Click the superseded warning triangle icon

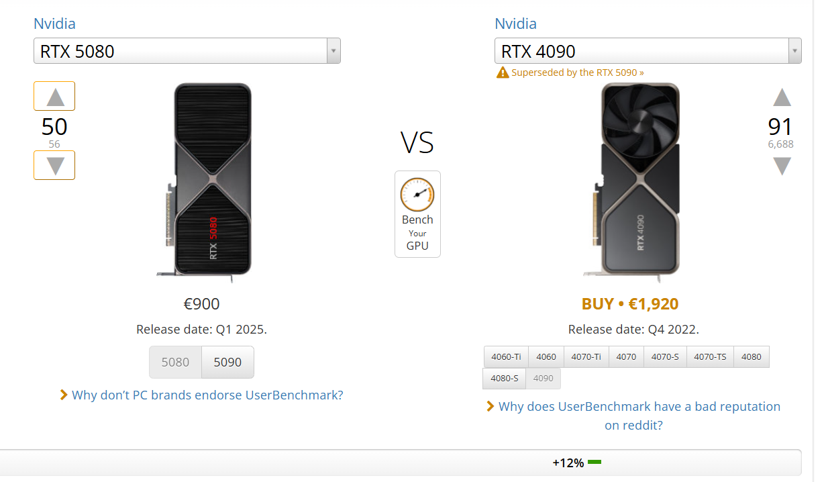click(x=502, y=73)
